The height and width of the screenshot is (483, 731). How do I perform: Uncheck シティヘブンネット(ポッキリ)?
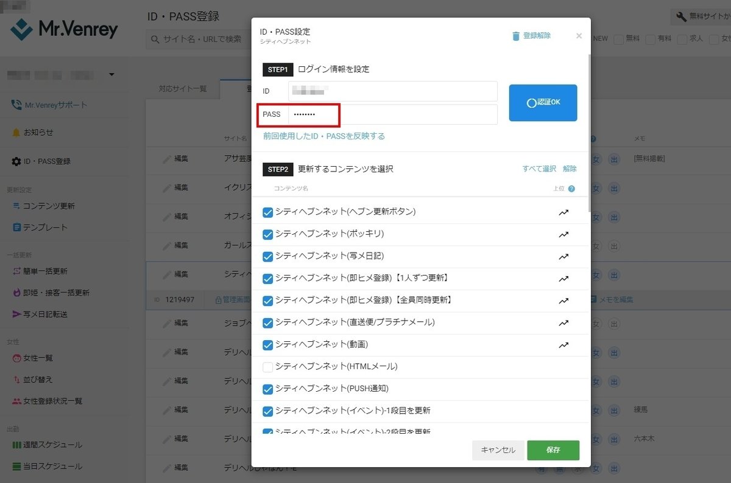(x=267, y=234)
